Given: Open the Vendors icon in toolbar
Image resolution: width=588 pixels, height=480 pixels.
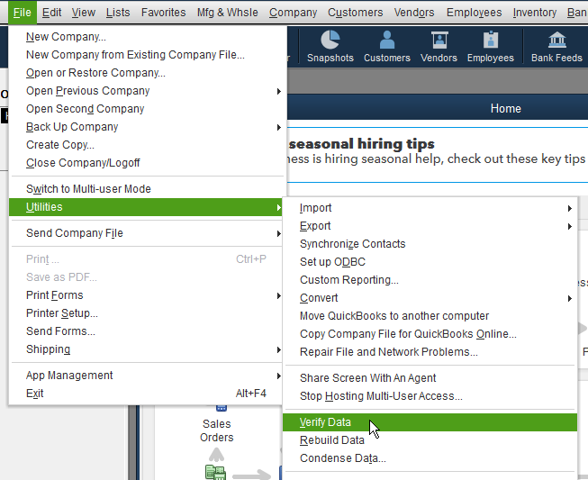Looking at the screenshot, I should (x=439, y=47).
